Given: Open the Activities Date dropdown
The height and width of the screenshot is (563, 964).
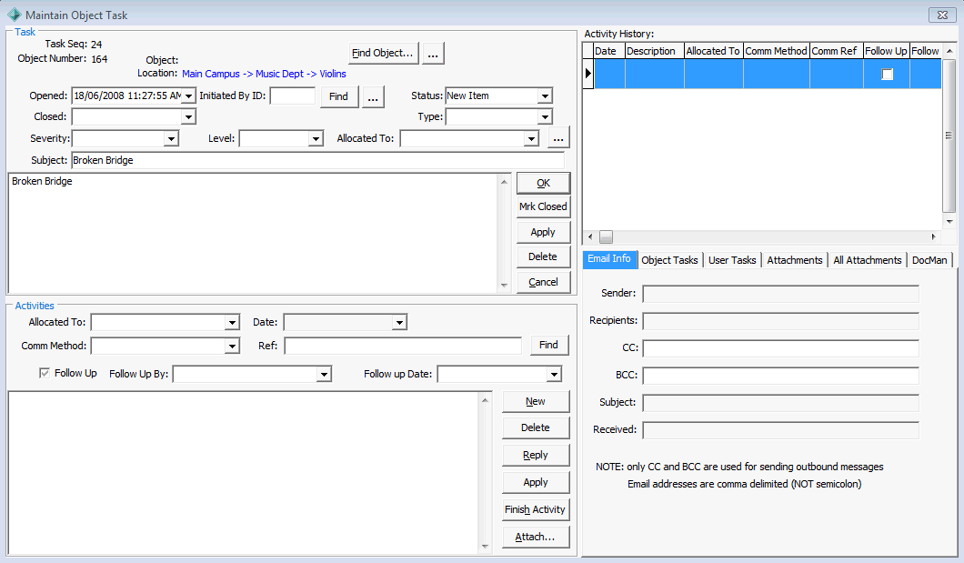Looking at the screenshot, I should [x=399, y=323].
